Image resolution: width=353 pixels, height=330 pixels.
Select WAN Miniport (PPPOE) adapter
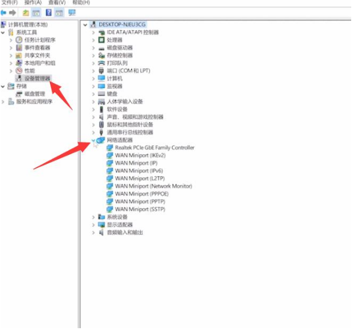click(x=141, y=194)
